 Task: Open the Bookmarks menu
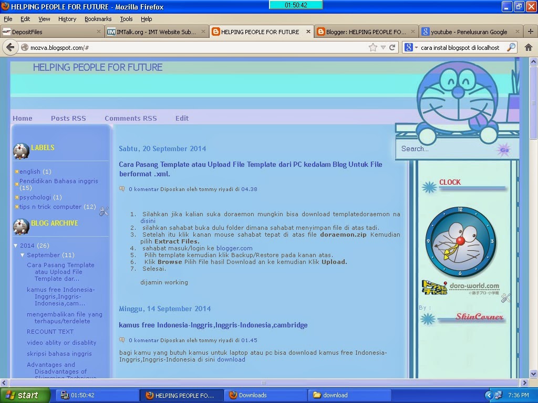(x=98, y=18)
